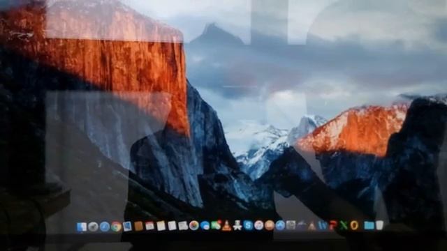Open the white Reminders icon in dock
The image size is (447, 251).
click(x=172, y=226)
